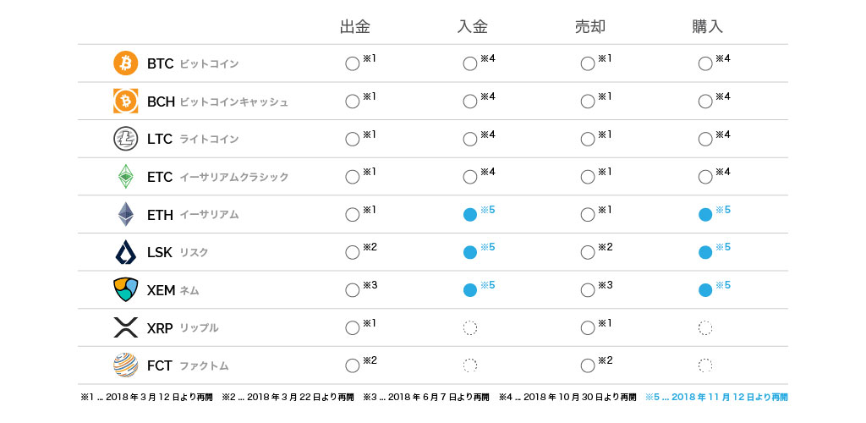Click the 購入 column header

pos(708,27)
